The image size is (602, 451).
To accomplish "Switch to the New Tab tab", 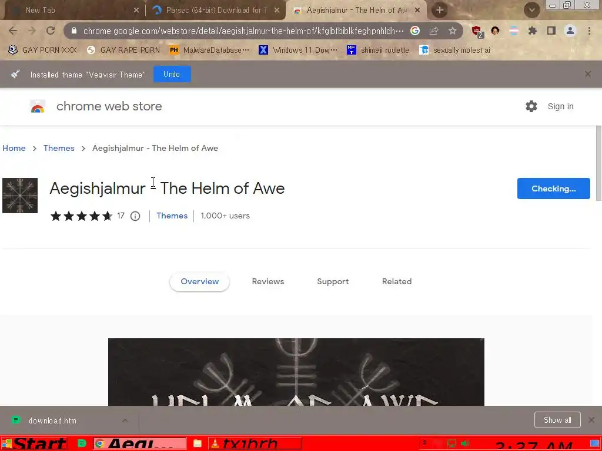I will tap(73, 11).
